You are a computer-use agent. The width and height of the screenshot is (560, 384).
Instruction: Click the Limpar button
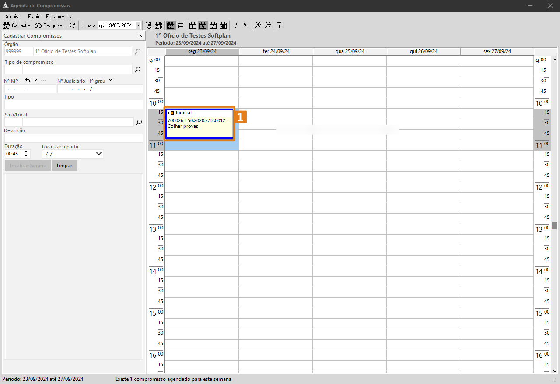coord(64,166)
